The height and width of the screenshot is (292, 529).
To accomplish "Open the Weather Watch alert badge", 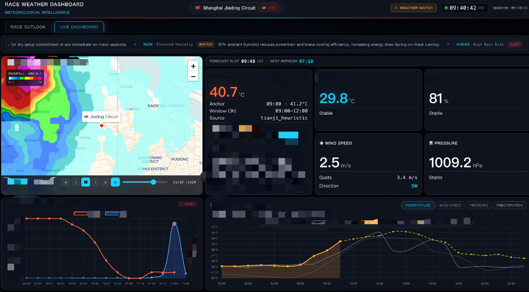I will (x=413, y=8).
